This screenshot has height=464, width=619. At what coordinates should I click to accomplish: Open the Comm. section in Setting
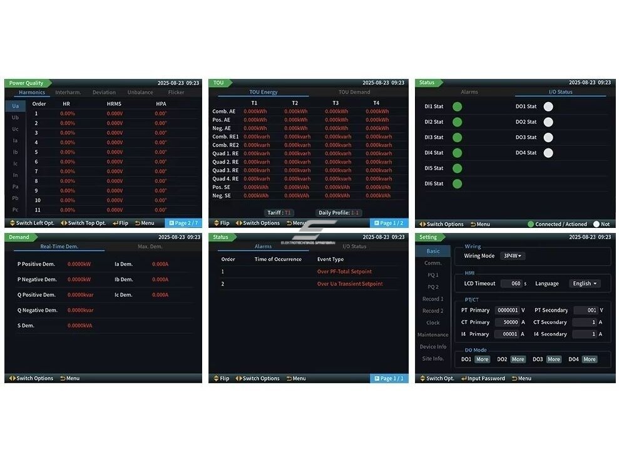click(x=433, y=263)
